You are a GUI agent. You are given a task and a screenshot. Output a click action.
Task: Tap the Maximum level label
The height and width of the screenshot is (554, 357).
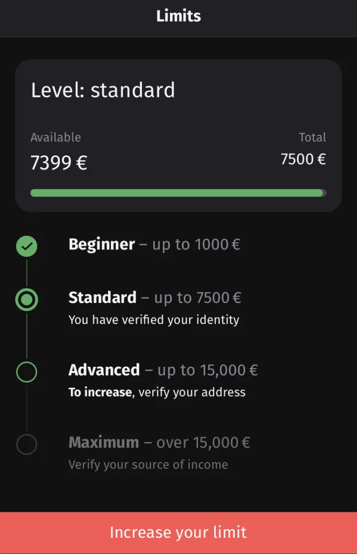click(104, 443)
